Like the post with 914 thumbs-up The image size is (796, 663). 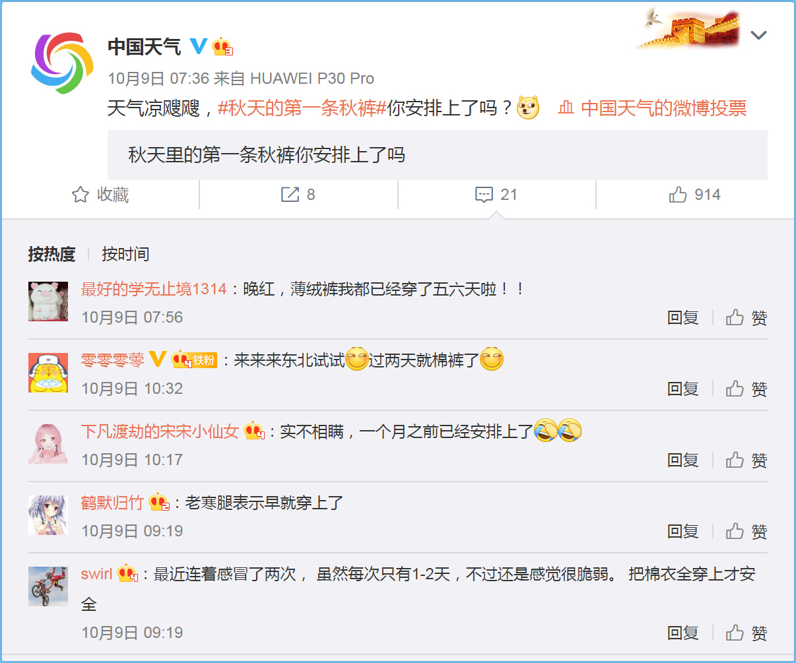tap(694, 195)
